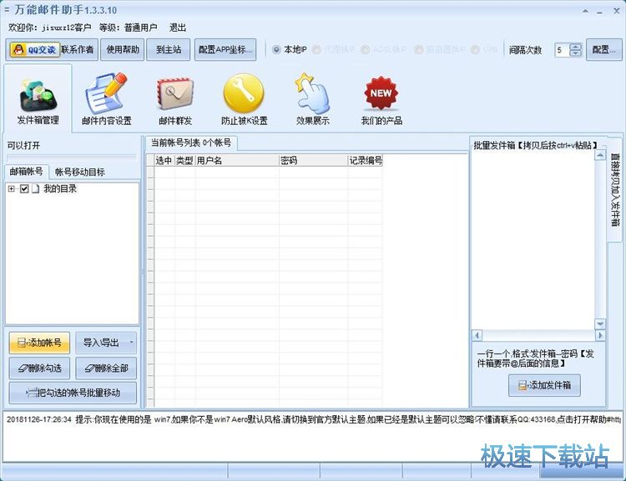
Task: Select the 本地IP radio button
Action: 277,49
